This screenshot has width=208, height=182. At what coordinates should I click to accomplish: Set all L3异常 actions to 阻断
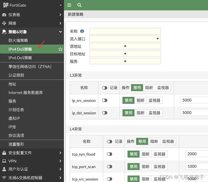[x=149, y=88]
